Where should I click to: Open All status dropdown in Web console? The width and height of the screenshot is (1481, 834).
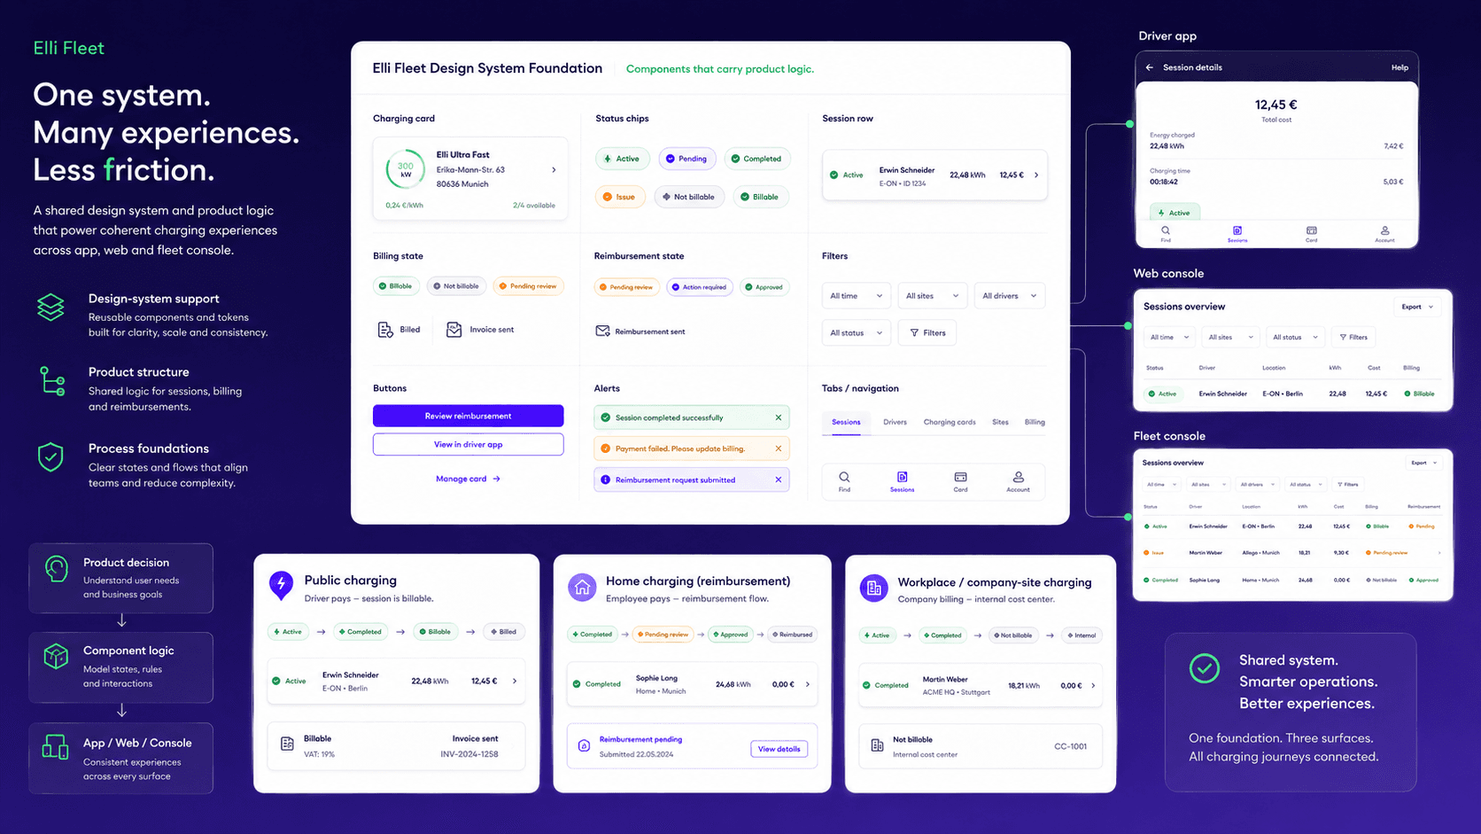(x=1295, y=337)
